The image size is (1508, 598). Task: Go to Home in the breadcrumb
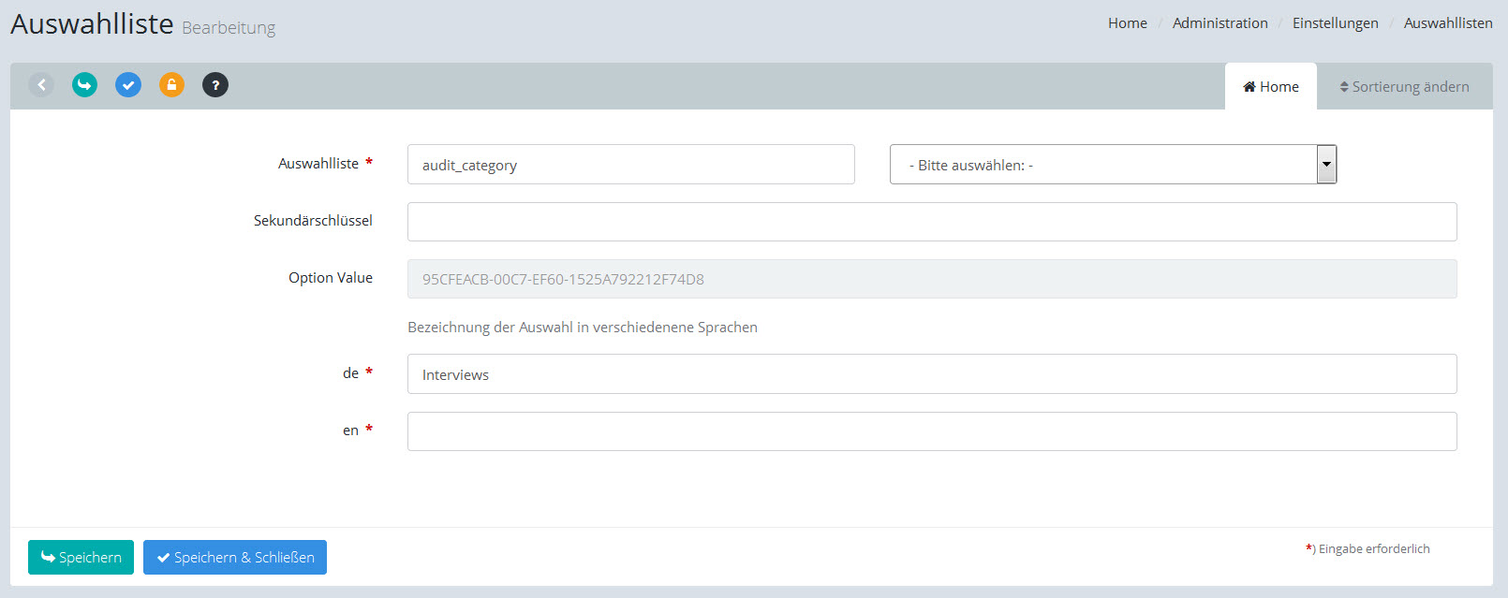click(1127, 23)
